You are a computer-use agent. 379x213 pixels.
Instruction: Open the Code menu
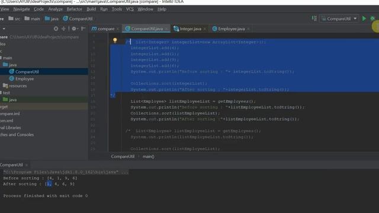coord(38,9)
